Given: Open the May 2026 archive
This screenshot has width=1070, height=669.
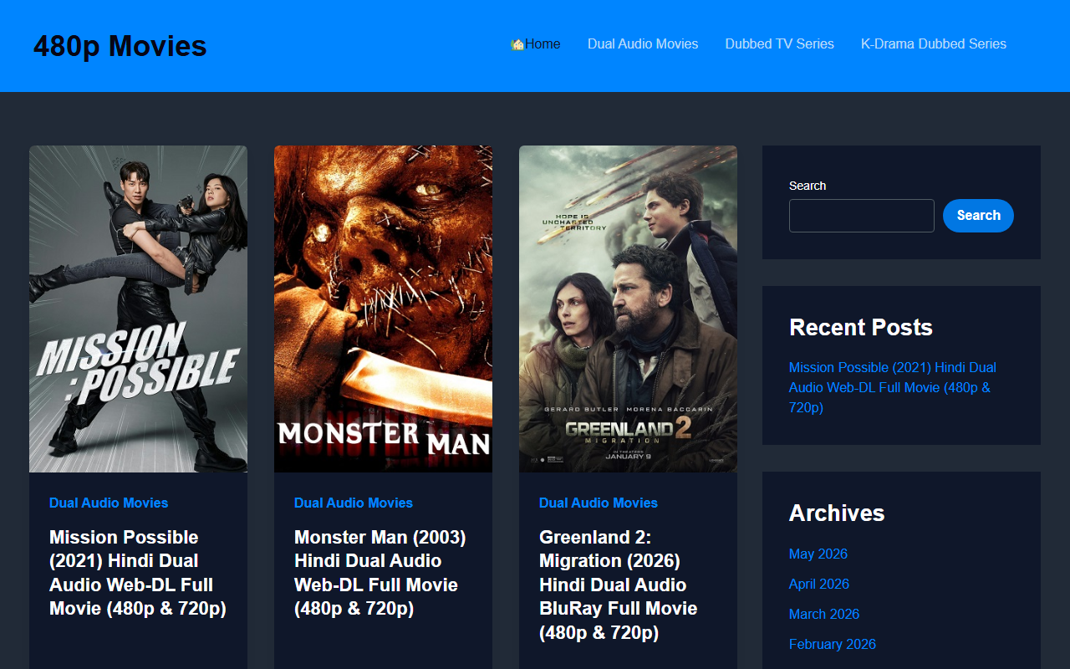Looking at the screenshot, I should 818,554.
